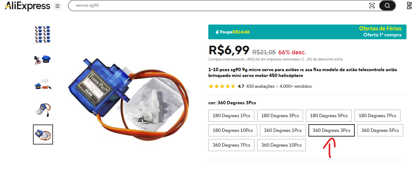Image resolution: width=412 pixels, height=173 pixels.
Task: Click the image search camera icon
Action: pos(372,6)
